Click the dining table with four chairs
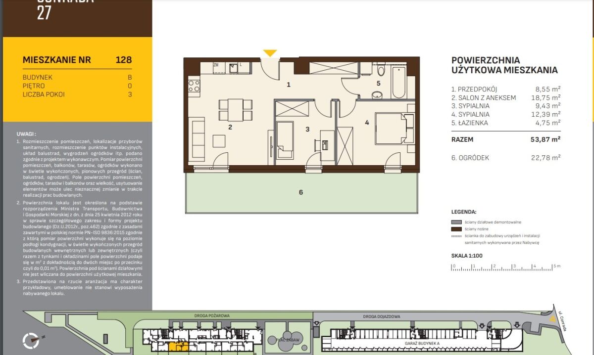Viewport: 594px width, 355px height. [236, 110]
